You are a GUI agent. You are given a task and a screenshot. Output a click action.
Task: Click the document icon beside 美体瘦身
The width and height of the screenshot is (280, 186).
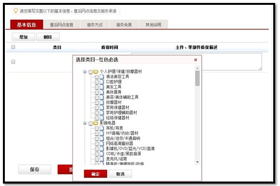tap(102, 92)
